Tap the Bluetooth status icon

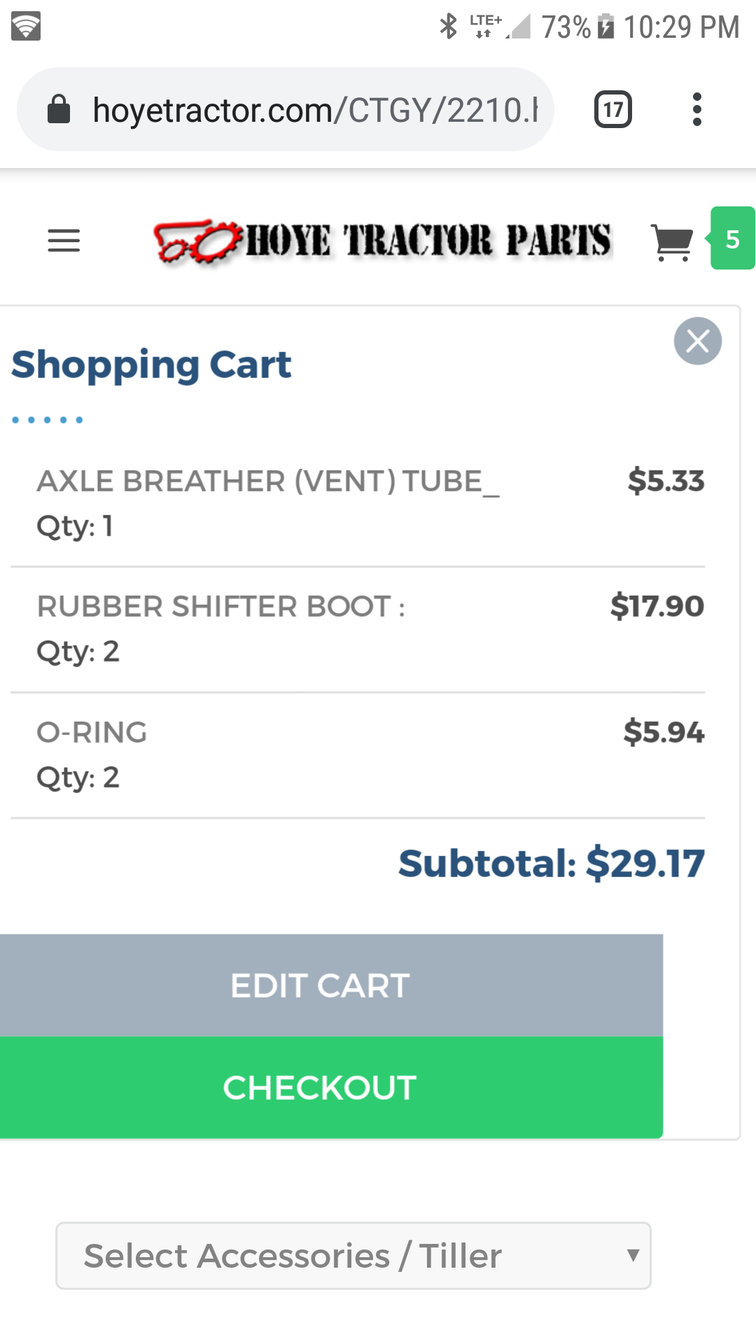pyautogui.click(x=448, y=27)
